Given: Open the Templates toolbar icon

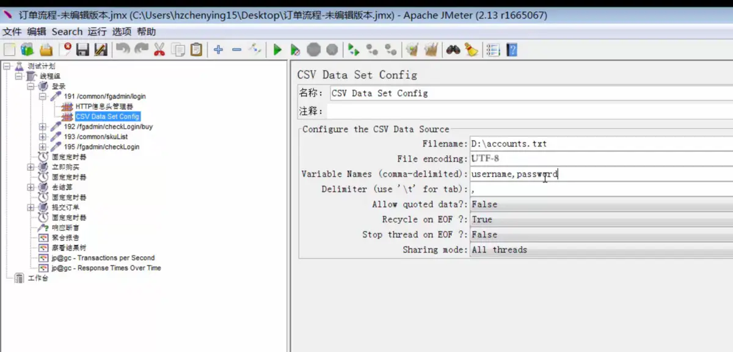Looking at the screenshot, I should click(x=27, y=49).
